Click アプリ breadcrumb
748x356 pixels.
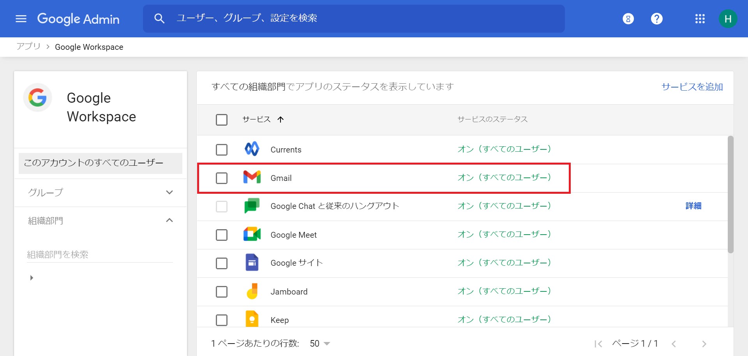point(28,46)
